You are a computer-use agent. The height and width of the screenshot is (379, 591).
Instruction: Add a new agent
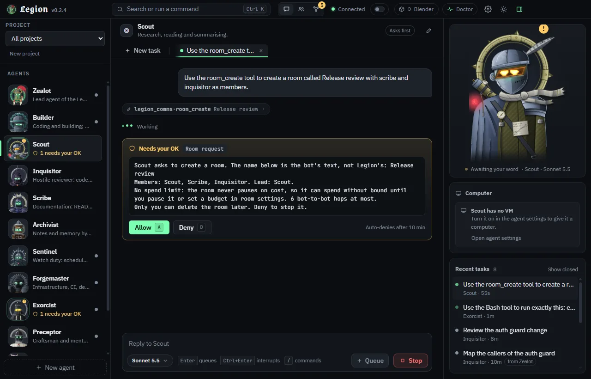(x=55, y=367)
